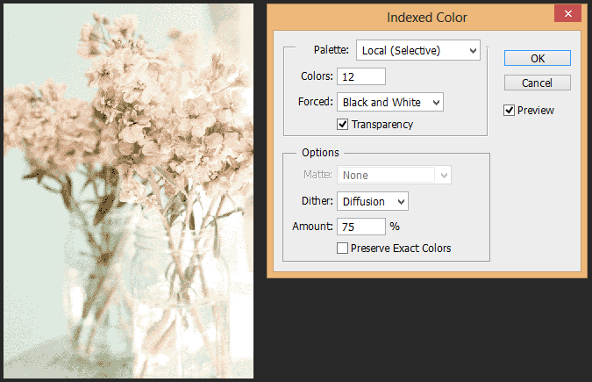Enable Preserve Exact Colors checkbox
The height and width of the screenshot is (382, 592).
click(x=342, y=249)
